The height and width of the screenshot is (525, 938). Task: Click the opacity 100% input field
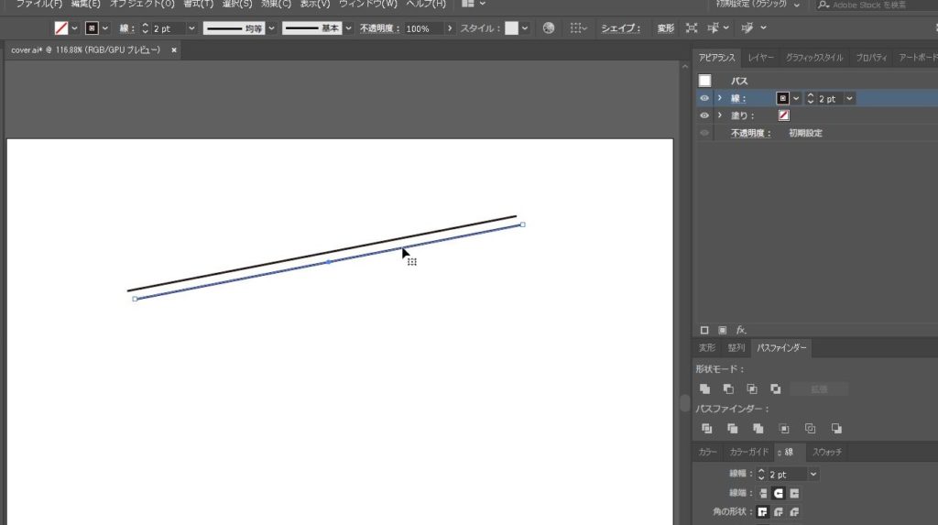(423, 28)
